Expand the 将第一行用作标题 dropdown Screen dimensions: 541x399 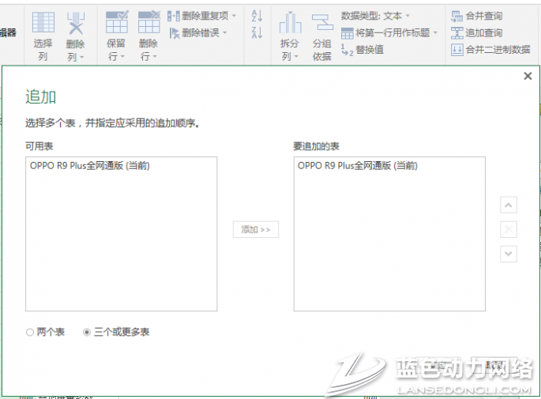point(434,32)
